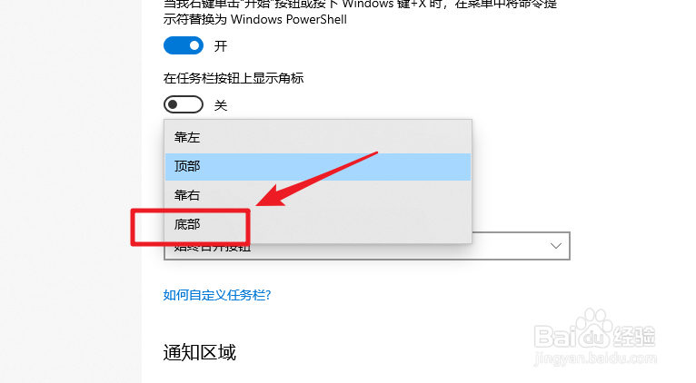This screenshot has height=383, width=696.
Task: Choose the highlighted 顶部 option
Action: (x=318, y=166)
